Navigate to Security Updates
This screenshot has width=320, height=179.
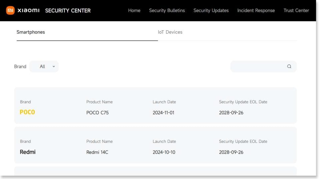pyautogui.click(x=211, y=10)
